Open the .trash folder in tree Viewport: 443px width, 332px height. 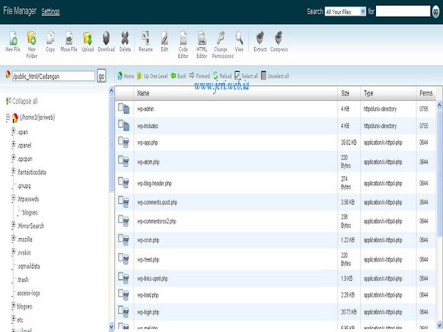tap(23, 279)
